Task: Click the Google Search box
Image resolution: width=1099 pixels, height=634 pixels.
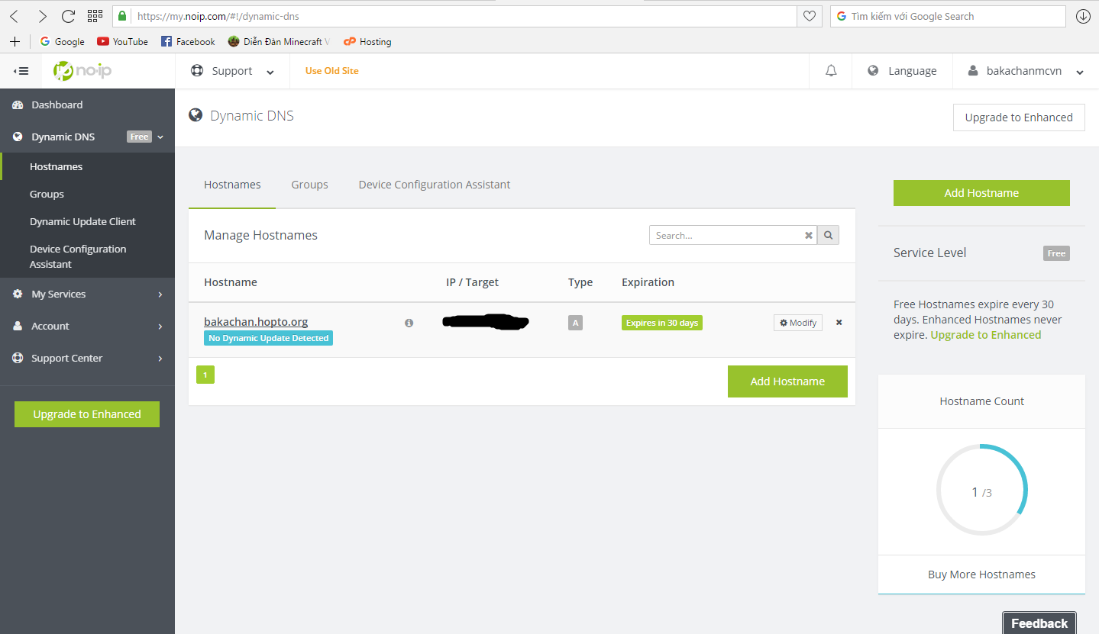Action: click(948, 16)
